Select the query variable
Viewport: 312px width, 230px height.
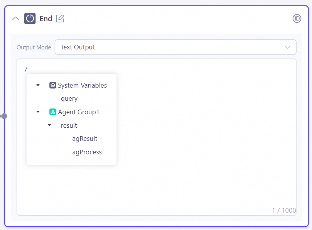(69, 98)
